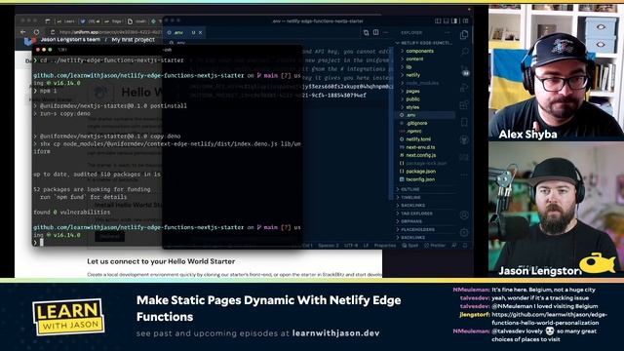
Task: Click the browser reload icon
Action: (37, 32)
